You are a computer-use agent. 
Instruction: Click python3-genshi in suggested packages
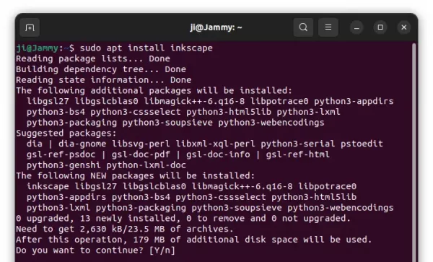pyautogui.click(x=64, y=165)
